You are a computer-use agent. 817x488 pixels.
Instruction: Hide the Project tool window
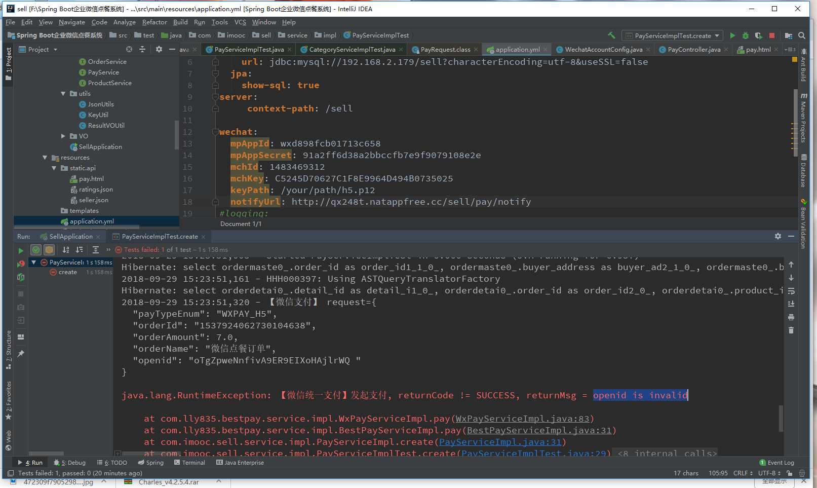172,49
